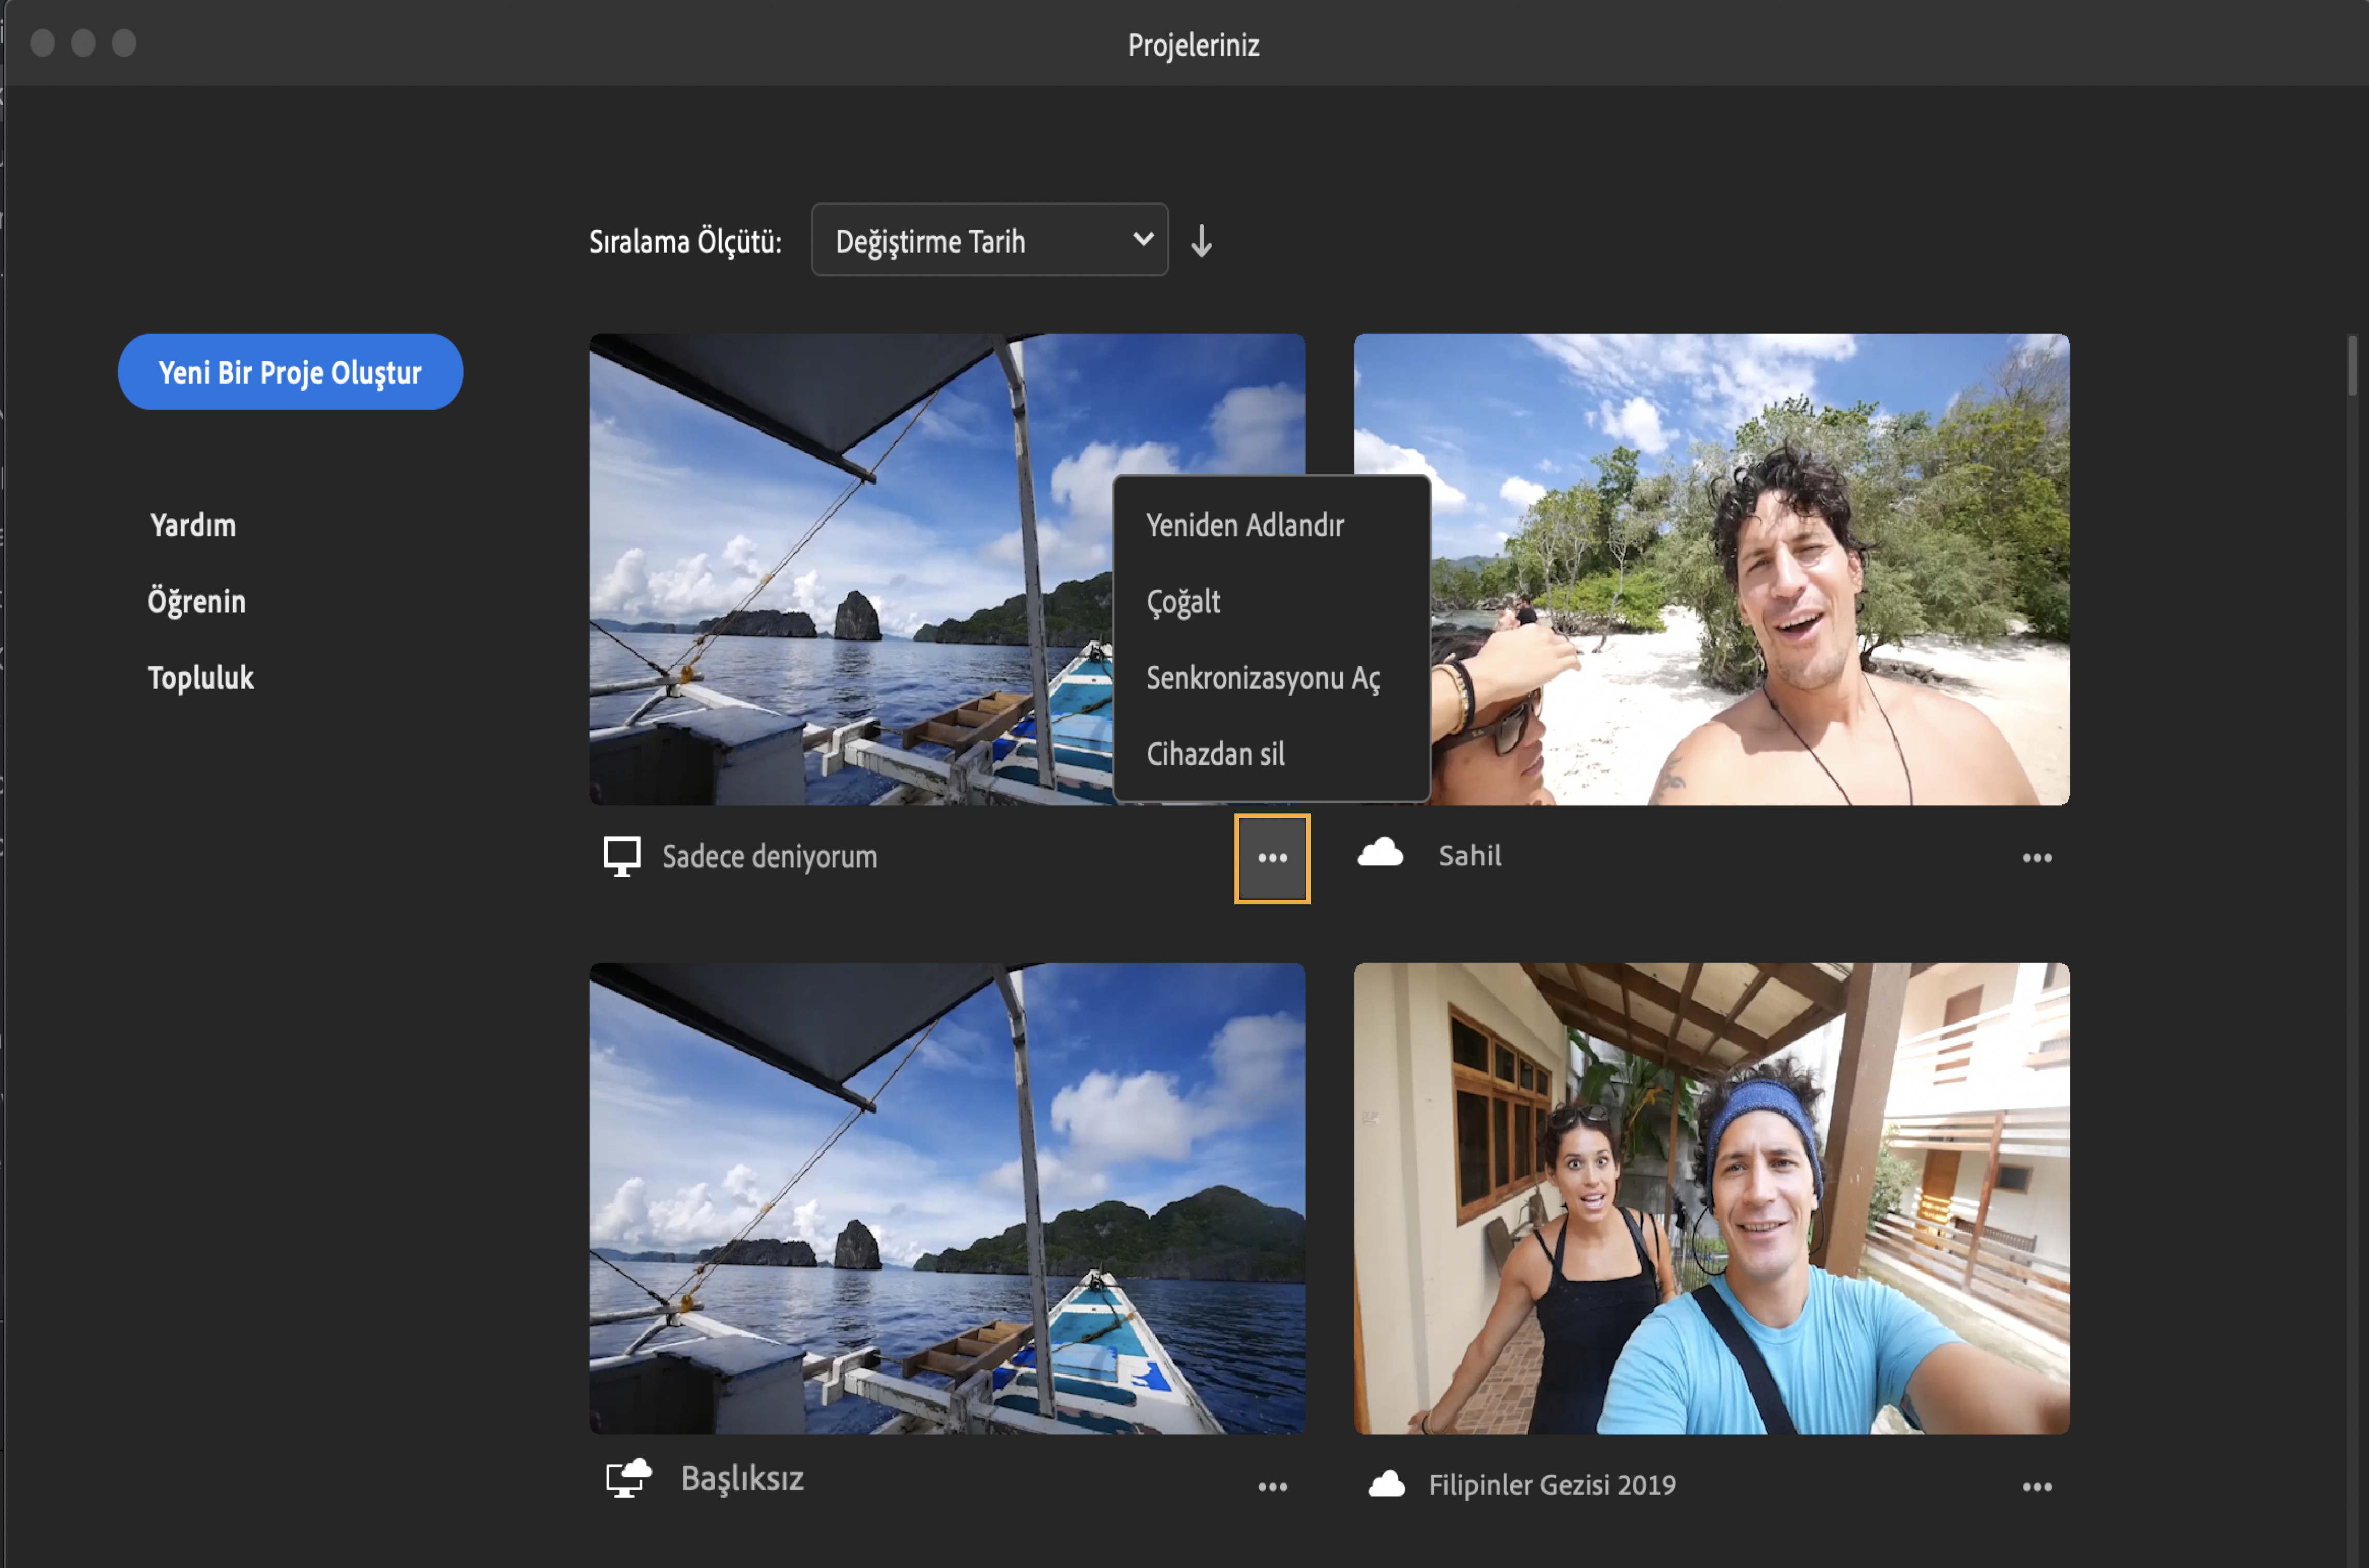Select Çoğalt in the context menu

(x=1184, y=602)
